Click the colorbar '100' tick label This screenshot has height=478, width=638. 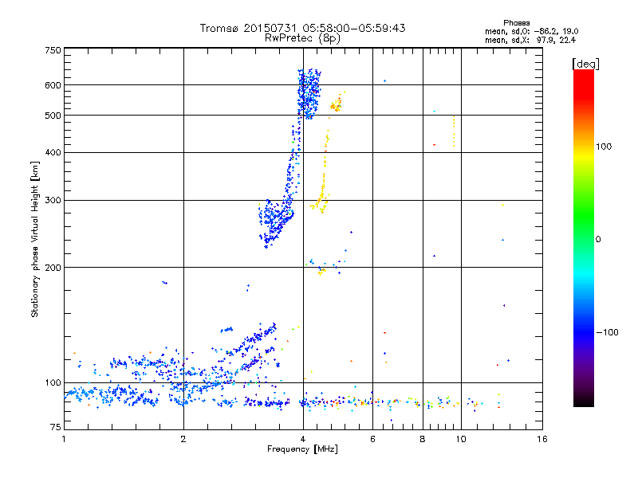pyautogui.click(x=604, y=147)
